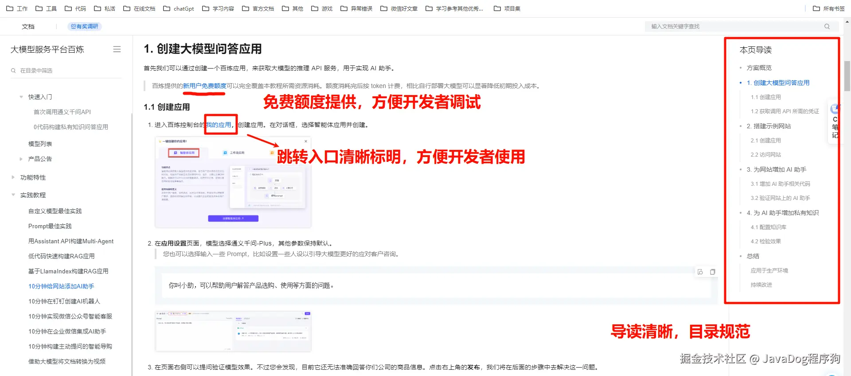Open the 项目集 bookmark folder
Screen dimensions: 851x376
(507, 8)
